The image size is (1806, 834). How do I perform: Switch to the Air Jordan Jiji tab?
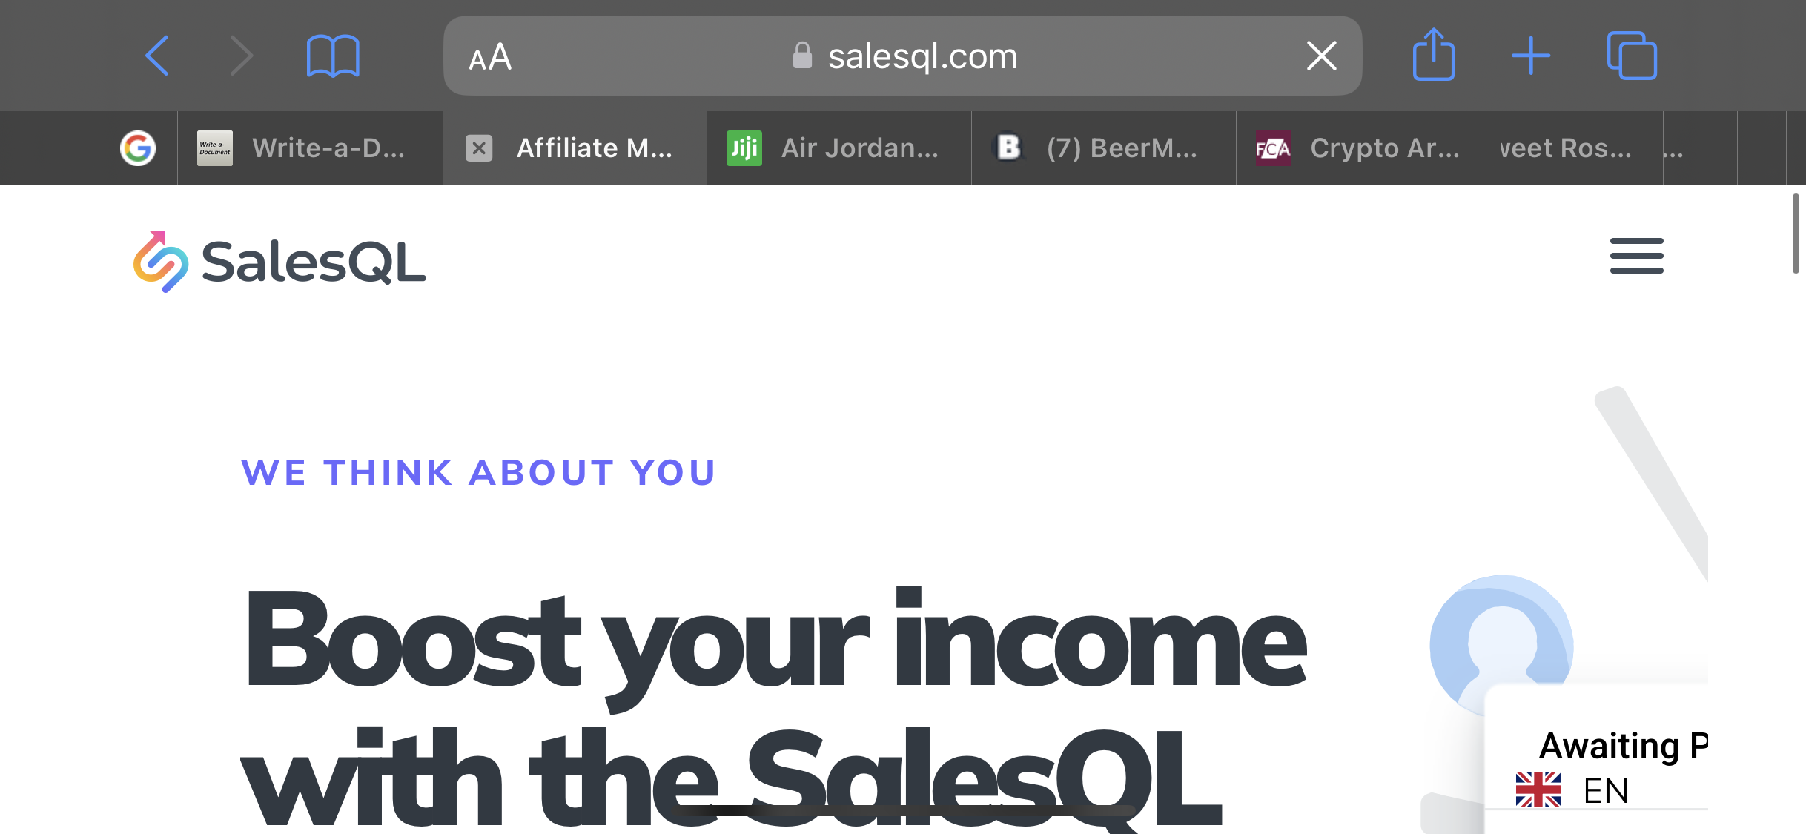839,148
